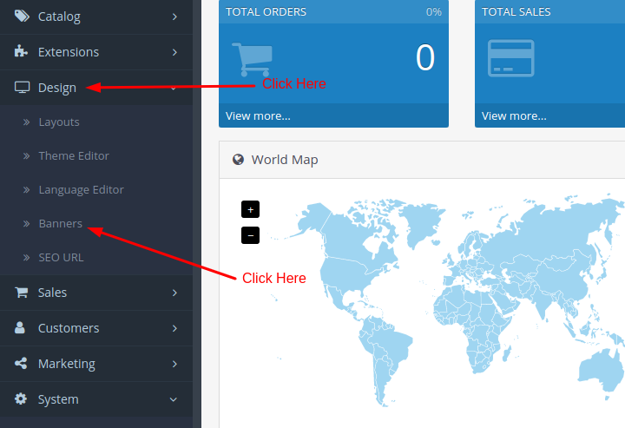Expand the Extensions menu arrow
The image size is (625, 428).
coord(174,52)
